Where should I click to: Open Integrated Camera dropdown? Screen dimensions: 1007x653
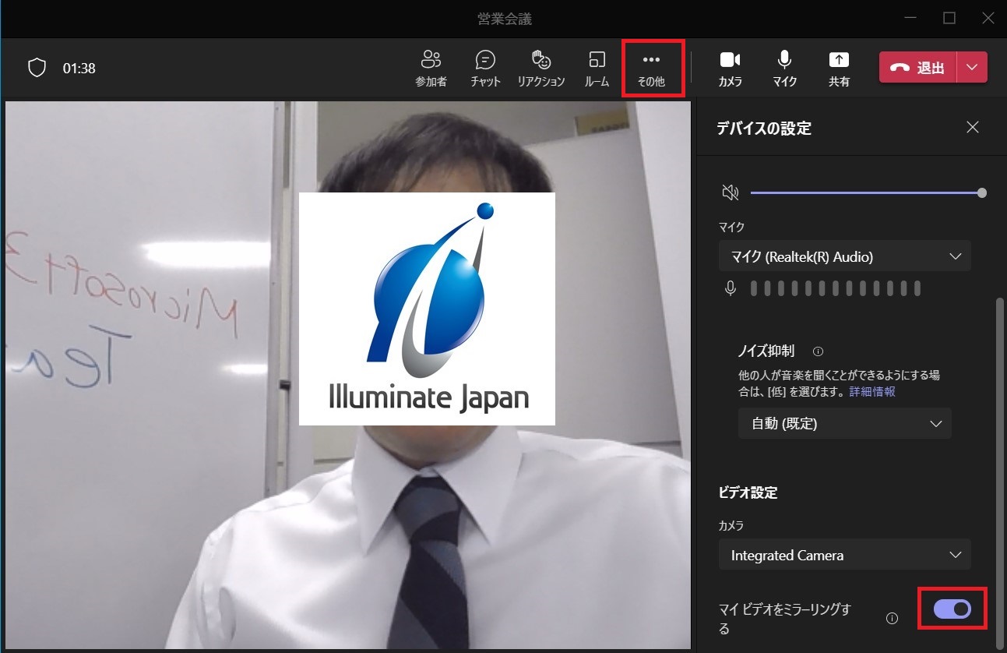[x=845, y=555]
